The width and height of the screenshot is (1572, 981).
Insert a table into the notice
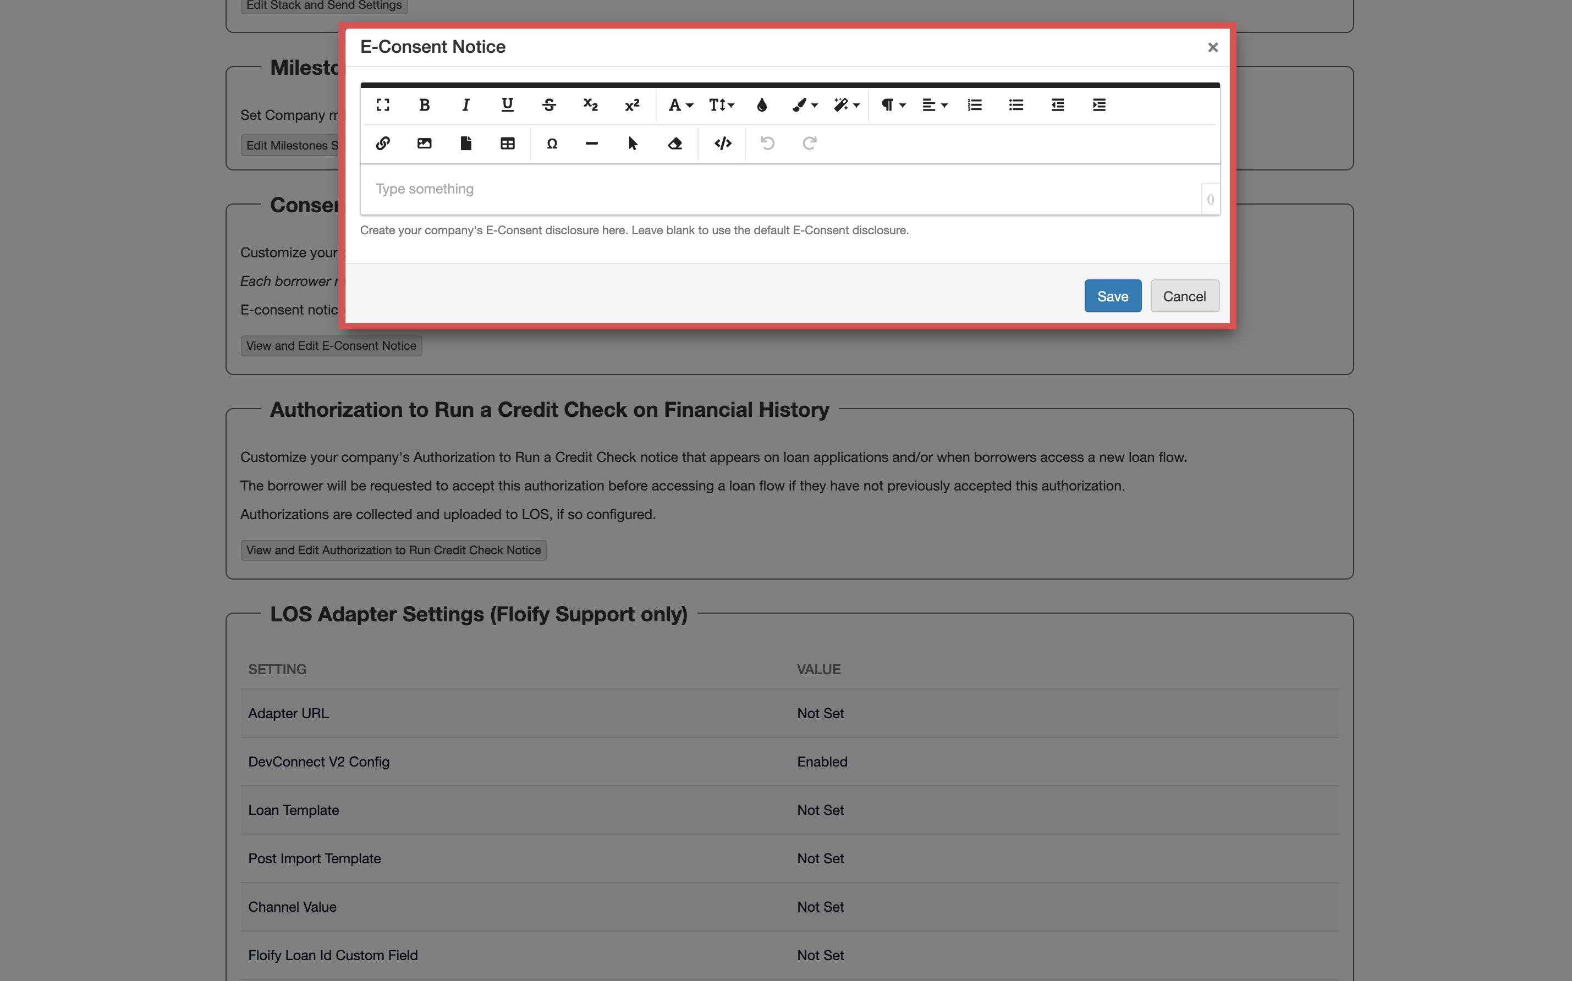click(x=507, y=144)
